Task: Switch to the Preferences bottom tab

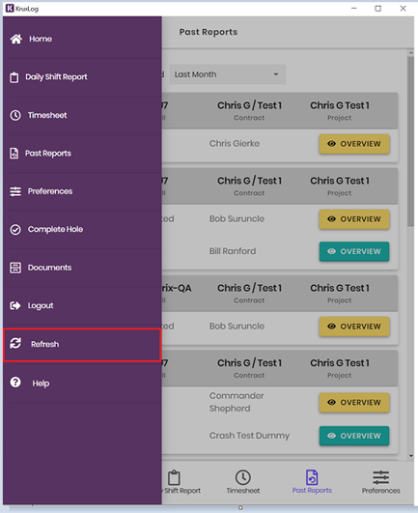Action: (380, 482)
